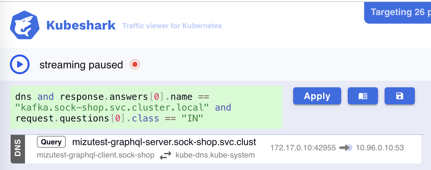Save the filter with the floppy disk icon
This screenshot has width=431, height=170.
click(399, 96)
